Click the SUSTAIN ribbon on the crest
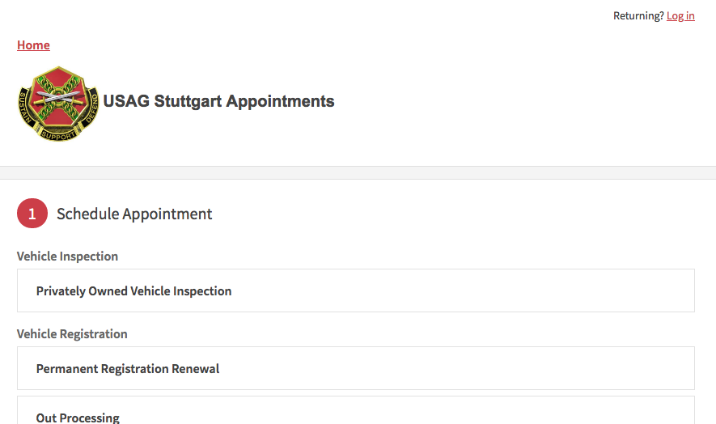Screen dimensions: 716x424 [x=26, y=108]
